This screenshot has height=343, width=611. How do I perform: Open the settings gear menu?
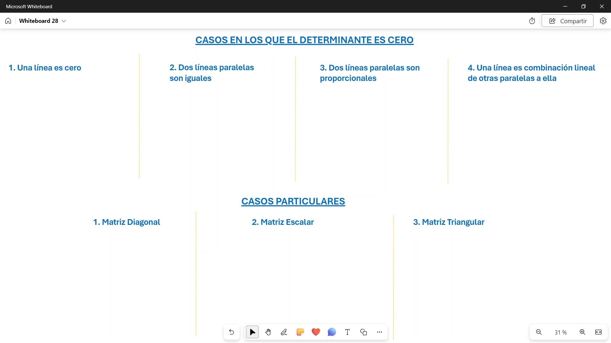click(x=603, y=21)
